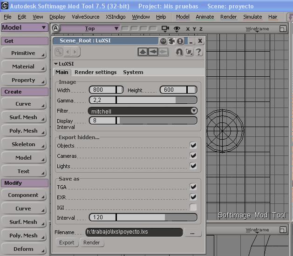The height and width of the screenshot is (256, 293).
Task: Click the Gamma slider bar
Action: click(157, 100)
